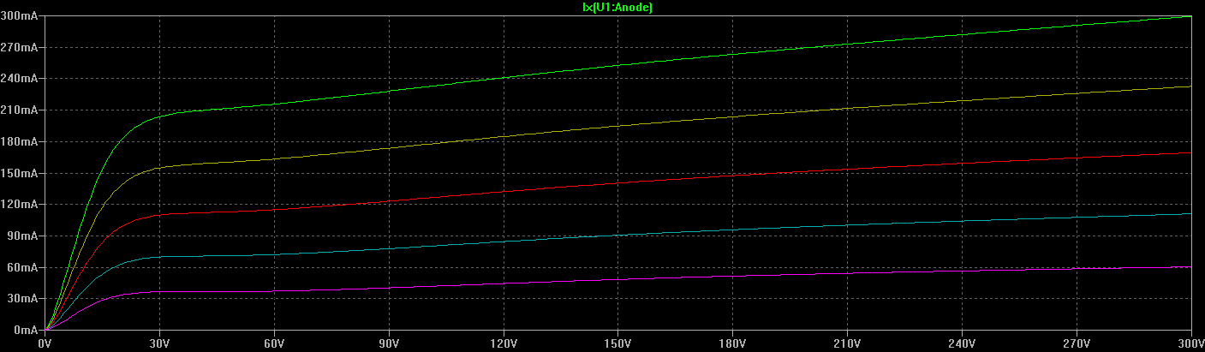Image resolution: width=1205 pixels, height=352 pixels.
Task: Select the yellow plate current curve
Action: [618, 126]
